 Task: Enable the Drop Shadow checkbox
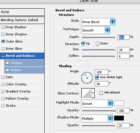[3, 27]
